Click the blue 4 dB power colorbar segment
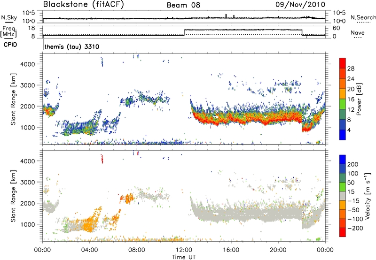The height and width of the screenshot is (260, 376). click(343, 135)
